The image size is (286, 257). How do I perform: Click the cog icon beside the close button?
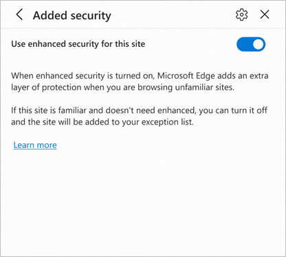(242, 15)
